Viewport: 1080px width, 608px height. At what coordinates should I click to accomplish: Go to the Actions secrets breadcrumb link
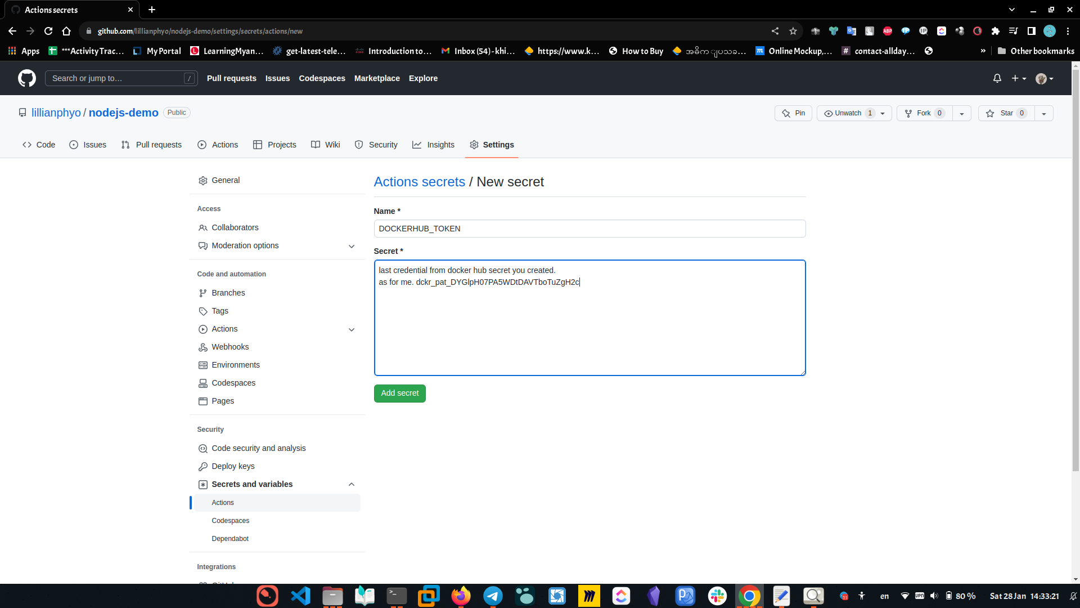419,182
